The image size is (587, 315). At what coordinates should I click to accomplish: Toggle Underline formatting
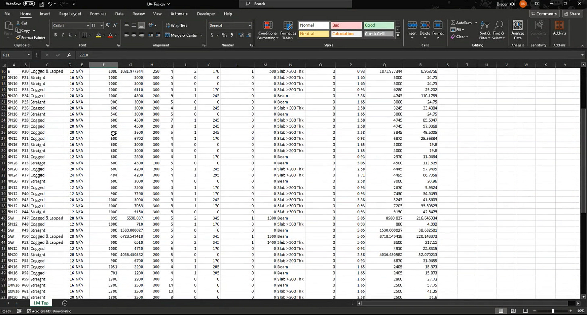(x=70, y=35)
